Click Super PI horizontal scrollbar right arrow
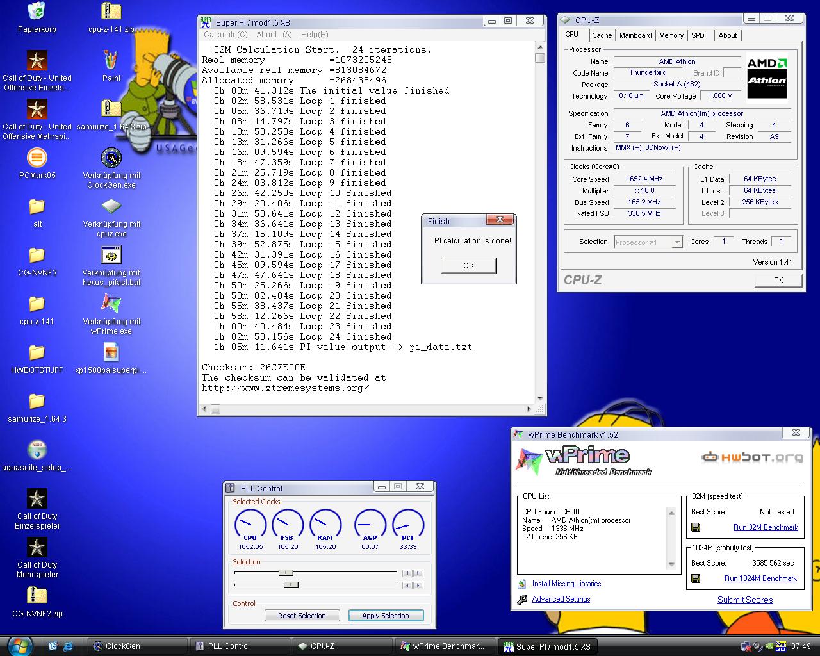The image size is (820, 656). pyautogui.click(x=529, y=409)
